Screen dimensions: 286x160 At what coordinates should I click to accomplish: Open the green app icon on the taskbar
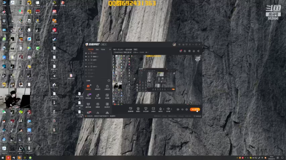[x=30, y=158]
